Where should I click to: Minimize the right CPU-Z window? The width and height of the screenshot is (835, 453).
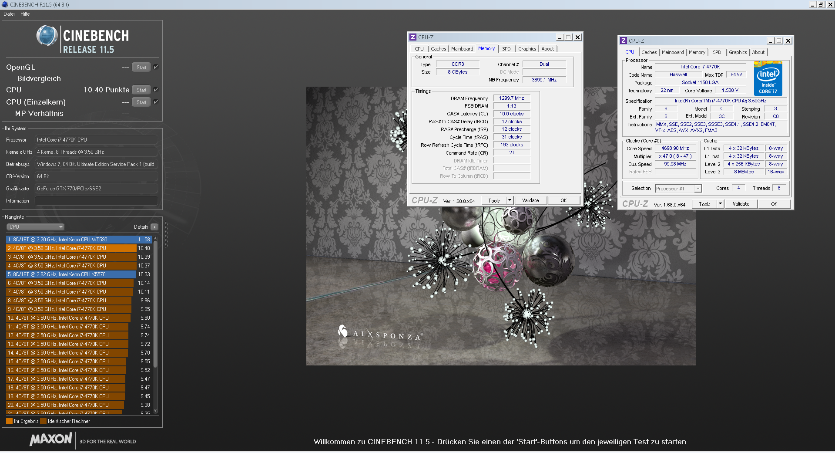coord(771,41)
